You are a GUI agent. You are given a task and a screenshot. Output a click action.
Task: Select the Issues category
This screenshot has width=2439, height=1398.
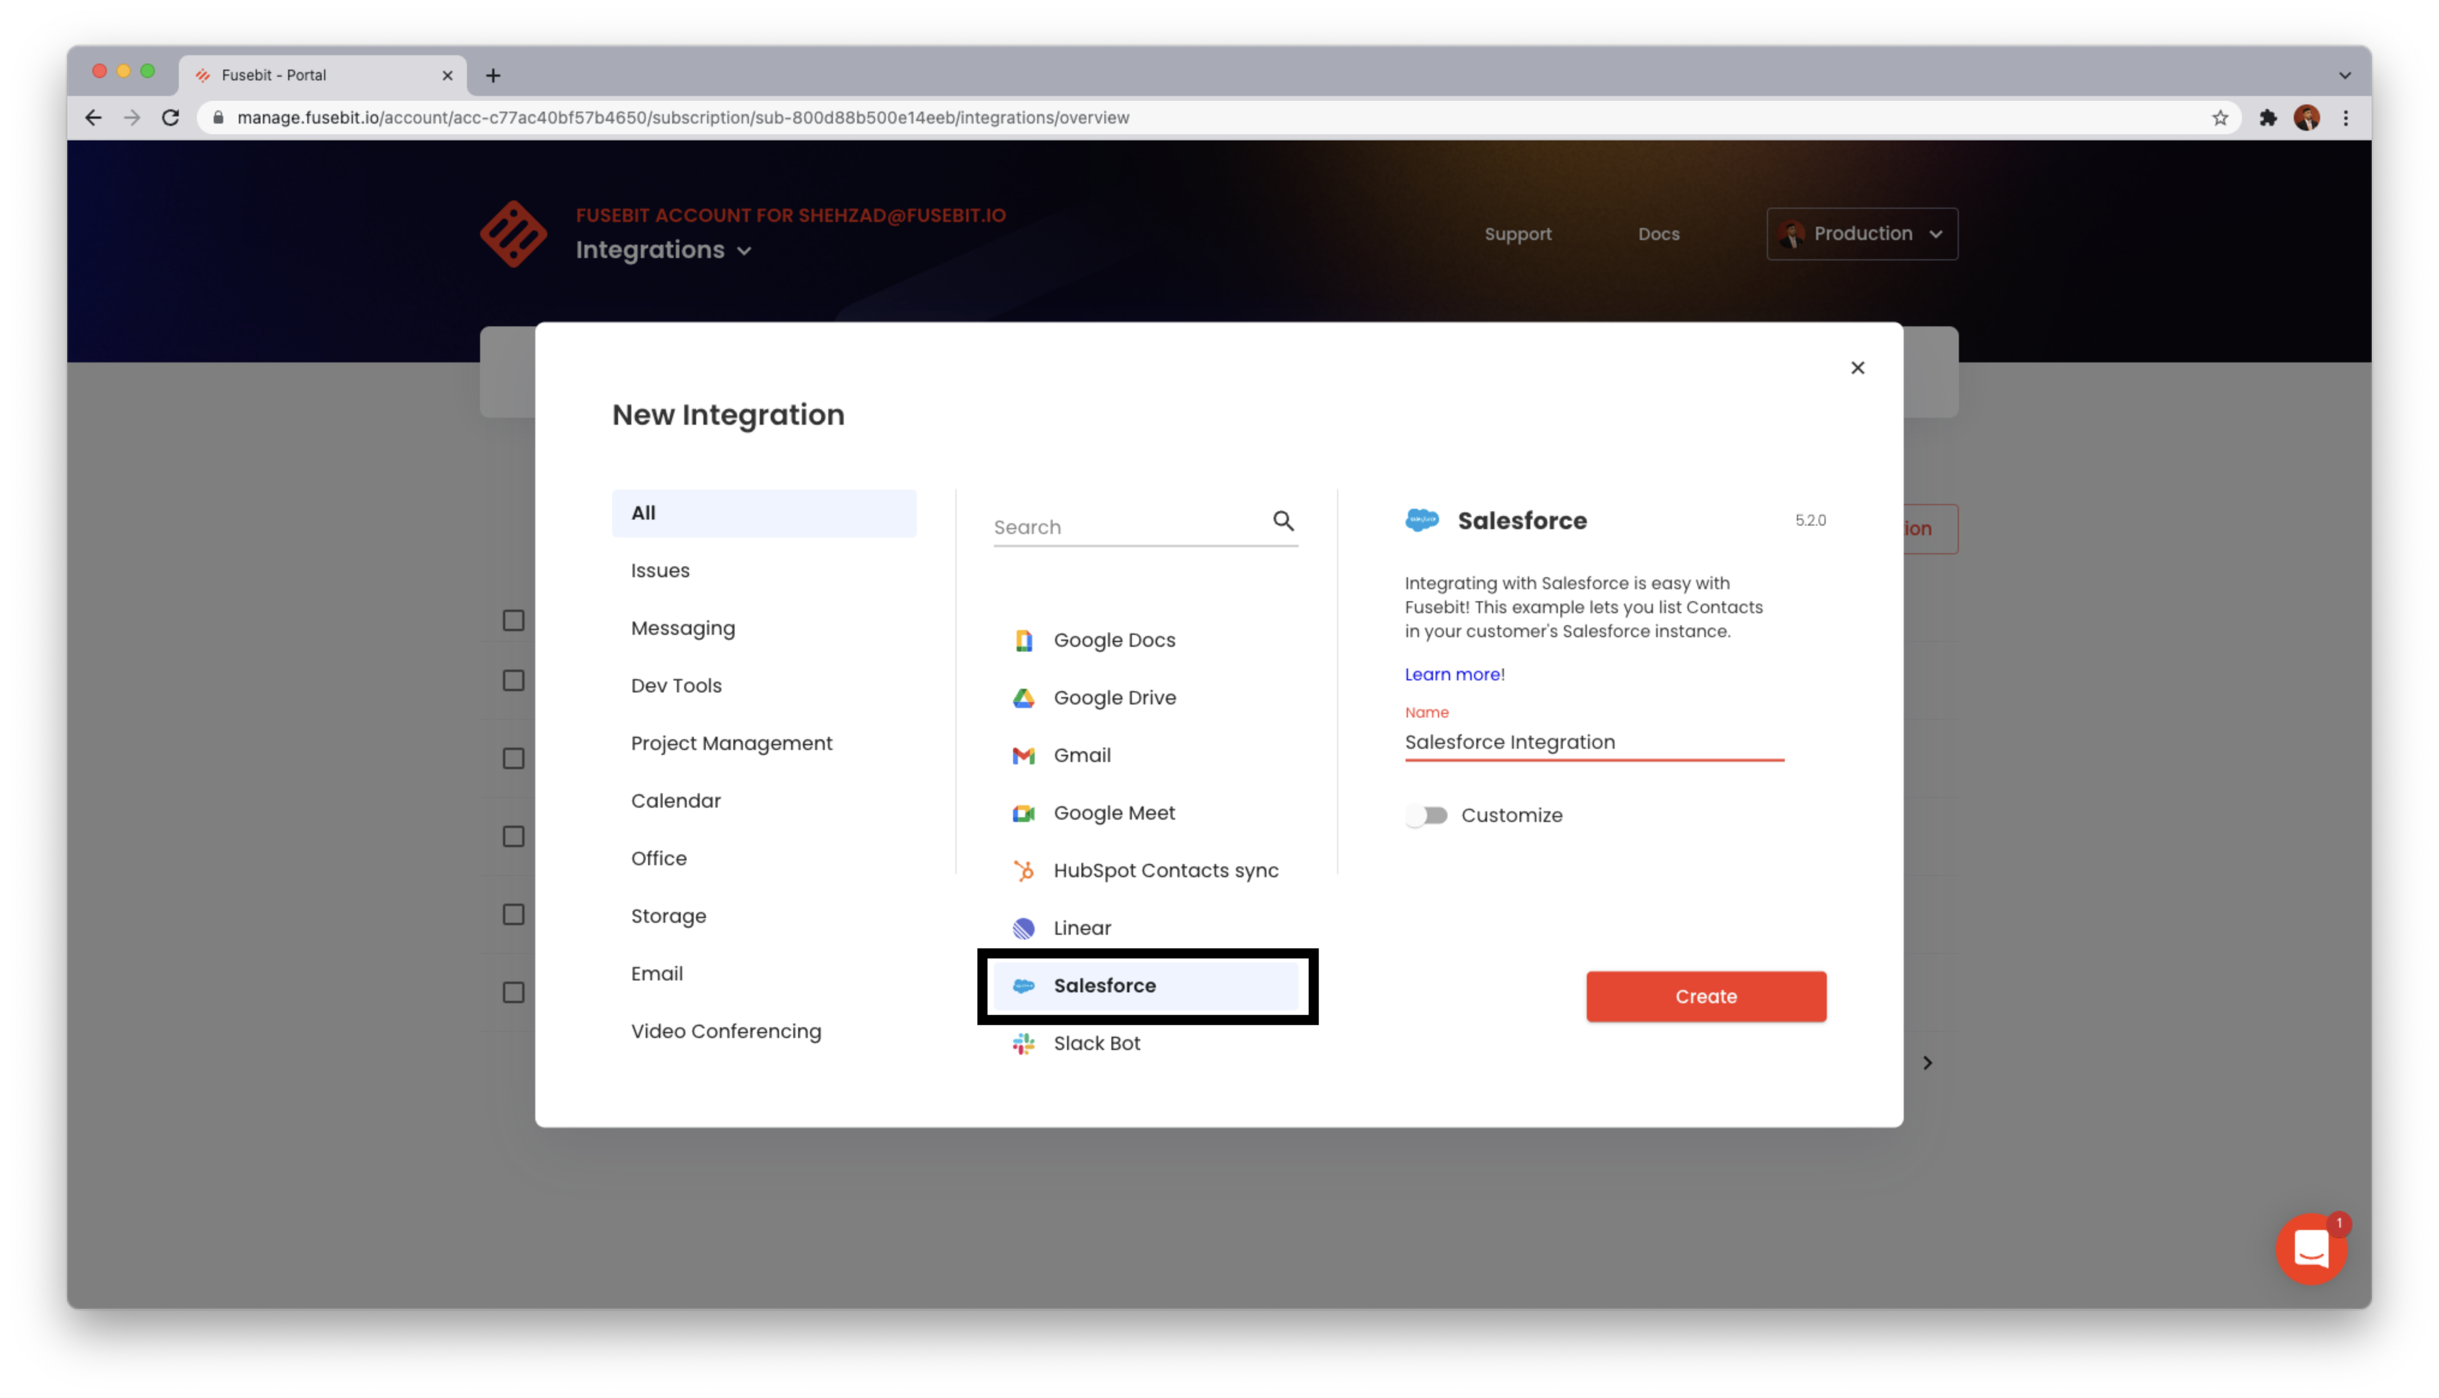pyautogui.click(x=763, y=571)
